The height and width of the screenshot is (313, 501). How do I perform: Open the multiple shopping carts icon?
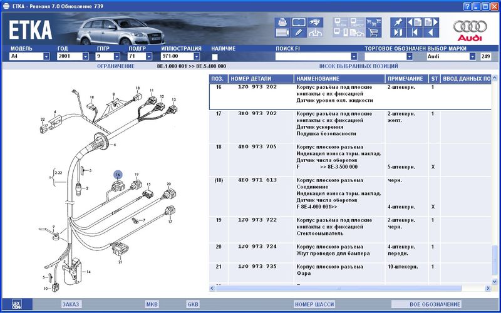pos(373,23)
